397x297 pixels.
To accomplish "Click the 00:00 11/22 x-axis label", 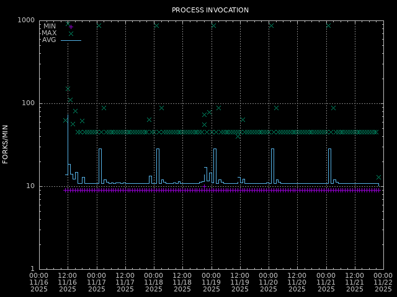I will point(383,282).
